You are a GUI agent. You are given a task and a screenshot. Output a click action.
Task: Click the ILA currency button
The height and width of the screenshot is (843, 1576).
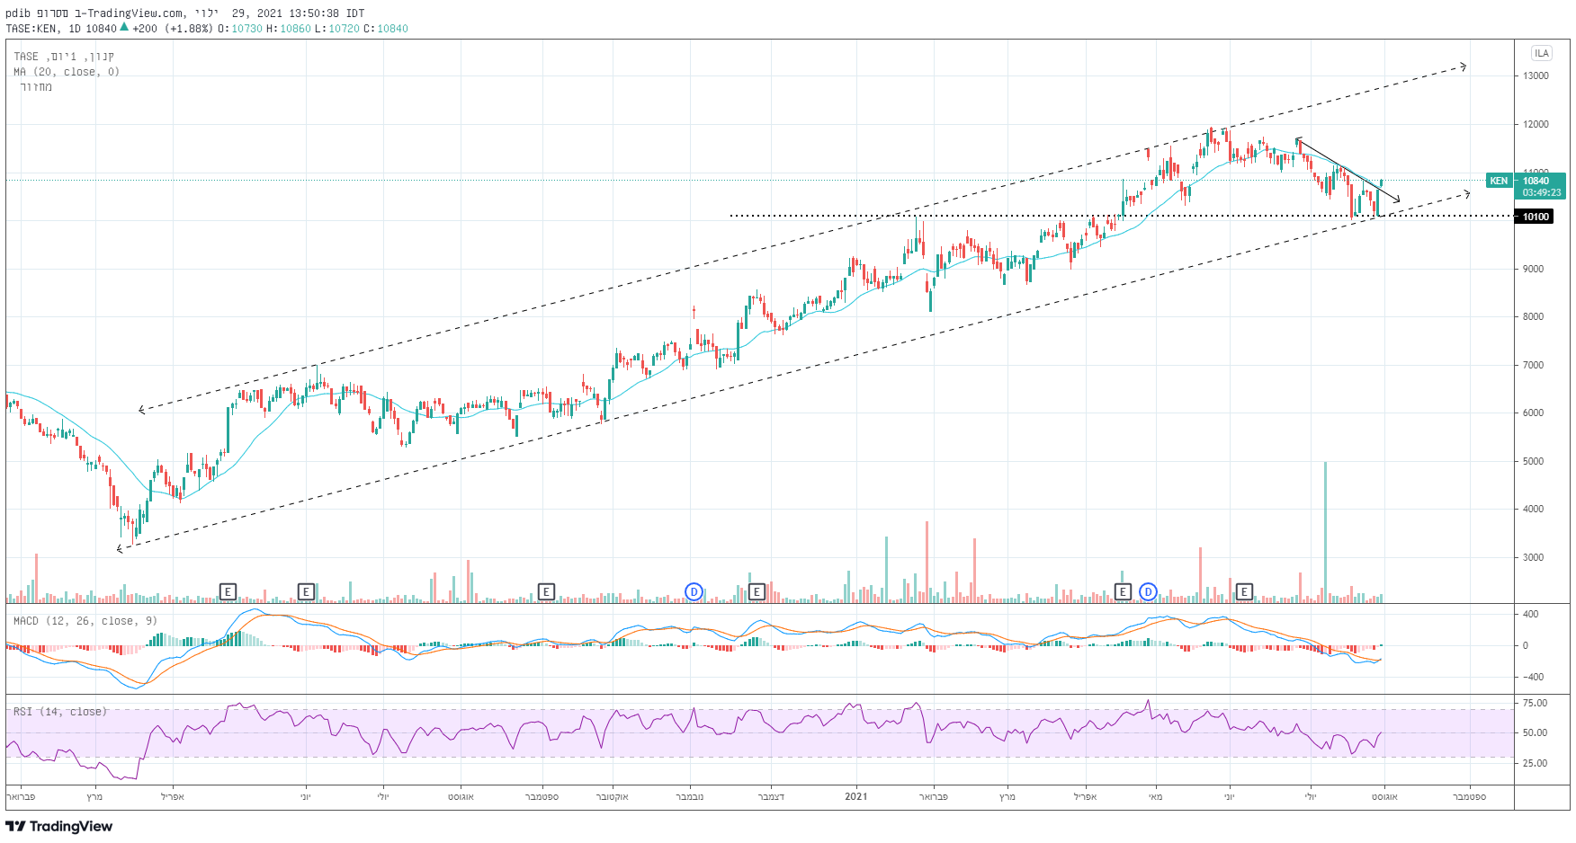[1542, 53]
